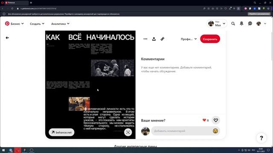273x153 pixels.
Task: Visit behance.net source link
Action: 61,132
